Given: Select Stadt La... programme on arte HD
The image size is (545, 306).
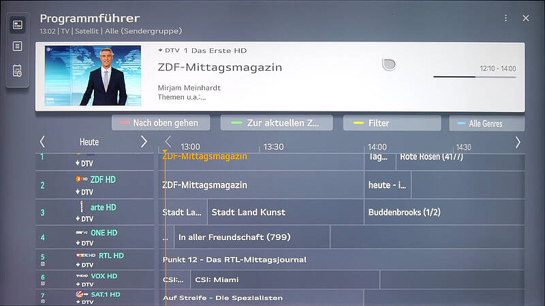Looking at the screenshot, I should pos(183,212).
